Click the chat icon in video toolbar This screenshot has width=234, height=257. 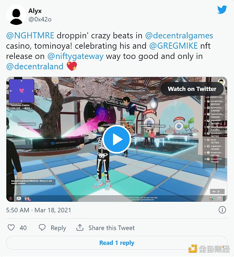(19, 199)
